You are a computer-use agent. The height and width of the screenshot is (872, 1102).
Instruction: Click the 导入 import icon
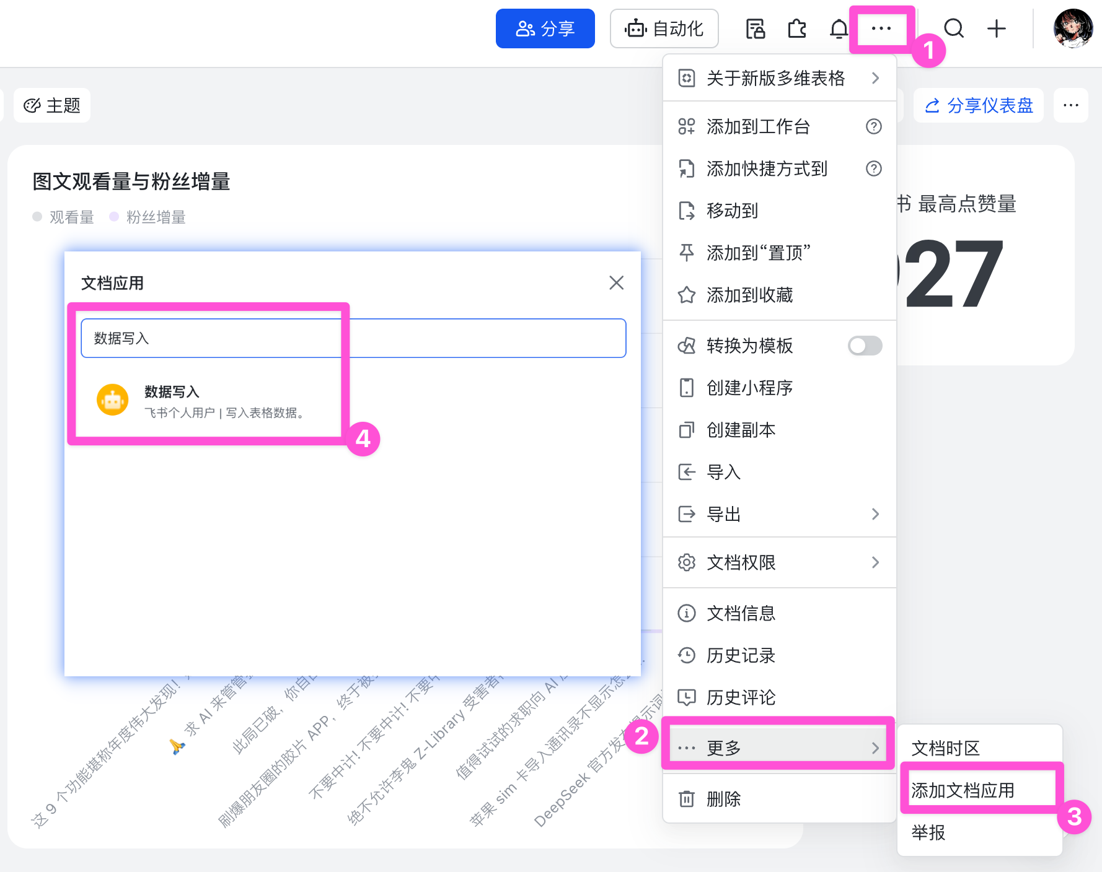[x=687, y=472]
